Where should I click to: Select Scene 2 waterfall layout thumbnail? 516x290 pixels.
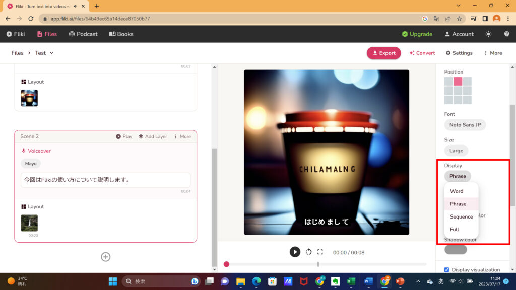point(29,223)
